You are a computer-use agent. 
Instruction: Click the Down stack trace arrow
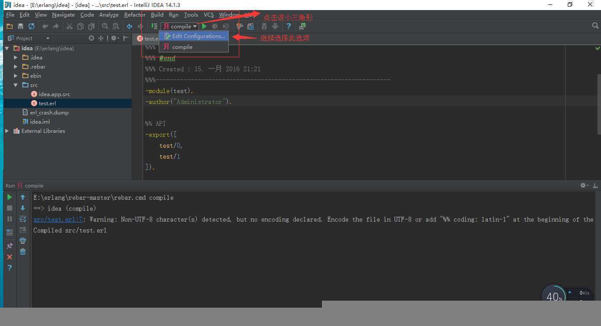point(23,208)
